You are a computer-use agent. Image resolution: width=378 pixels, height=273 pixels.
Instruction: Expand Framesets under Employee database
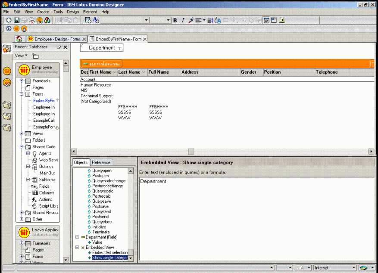[x=22, y=81]
